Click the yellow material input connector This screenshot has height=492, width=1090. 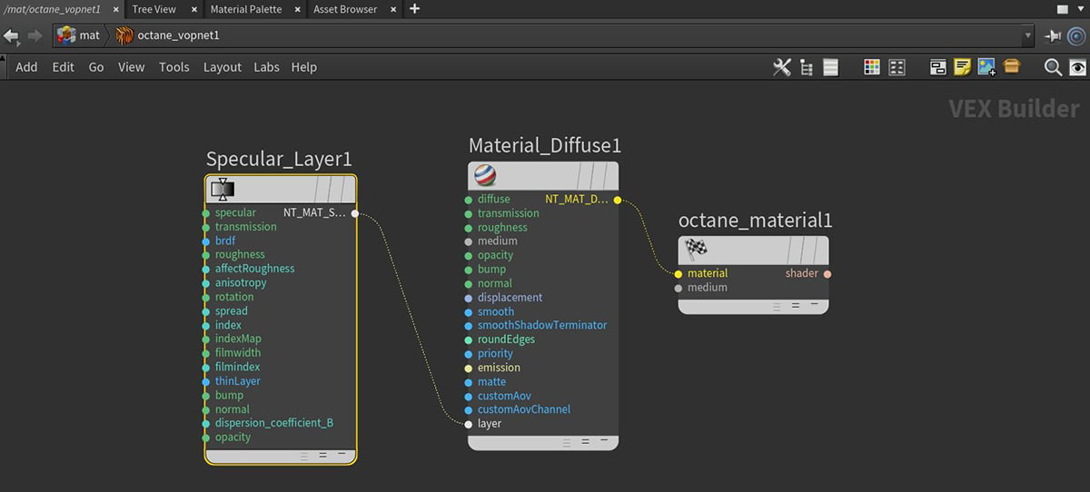click(679, 273)
